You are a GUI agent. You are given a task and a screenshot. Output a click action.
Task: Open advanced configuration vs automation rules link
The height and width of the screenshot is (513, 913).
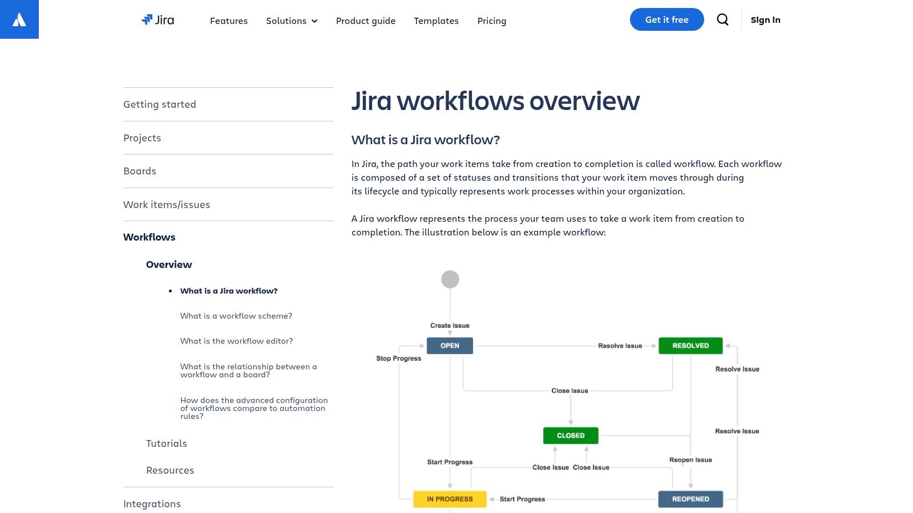click(x=254, y=408)
